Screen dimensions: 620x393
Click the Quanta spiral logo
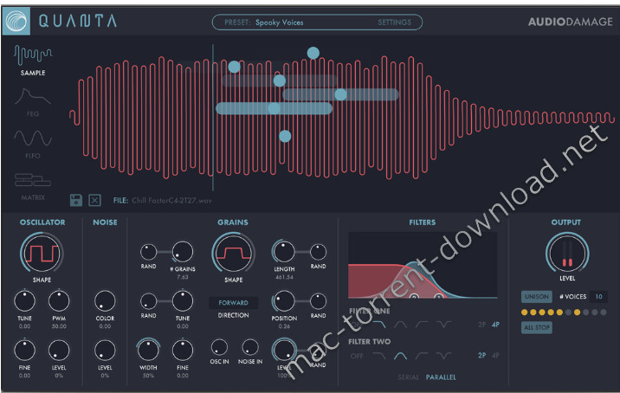point(16,22)
